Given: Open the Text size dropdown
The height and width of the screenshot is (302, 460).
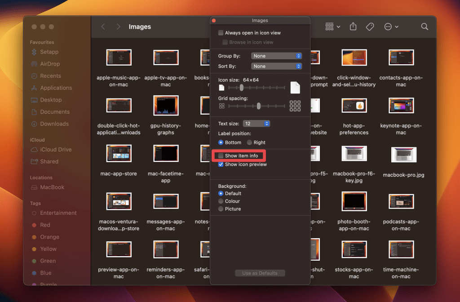Looking at the screenshot, I should (257, 124).
